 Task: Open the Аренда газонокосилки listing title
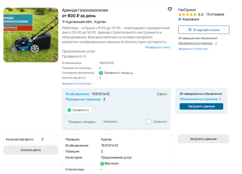click(x=85, y=10)
